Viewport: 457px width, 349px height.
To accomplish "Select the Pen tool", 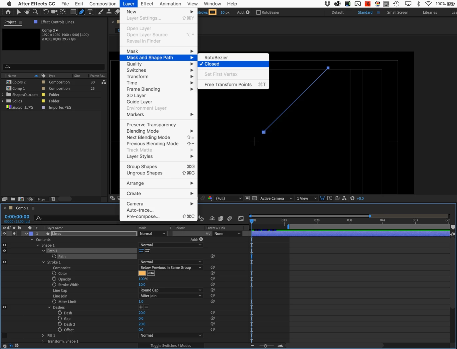I will coord(82,12).
